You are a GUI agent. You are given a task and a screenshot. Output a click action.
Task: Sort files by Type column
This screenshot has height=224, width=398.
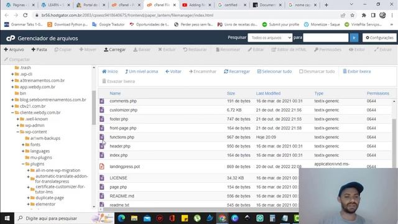319,93
